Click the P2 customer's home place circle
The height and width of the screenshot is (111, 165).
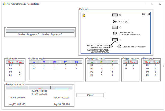point(115,33)
